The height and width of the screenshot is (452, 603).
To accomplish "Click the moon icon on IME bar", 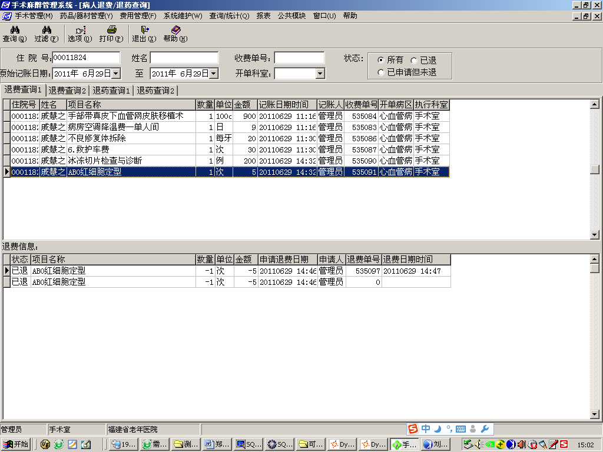I will pos(438,429).
